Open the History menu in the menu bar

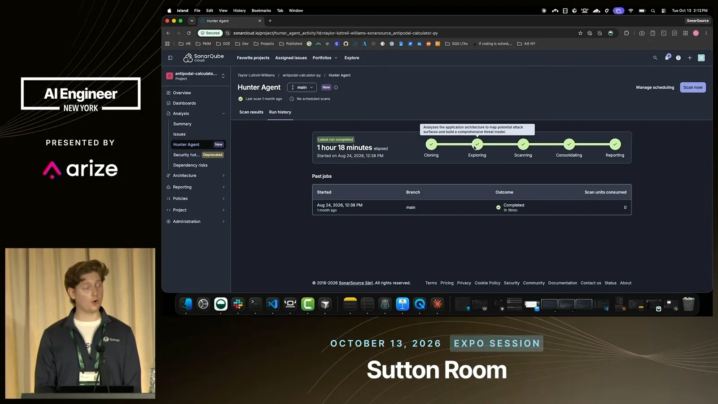point(239,10)
